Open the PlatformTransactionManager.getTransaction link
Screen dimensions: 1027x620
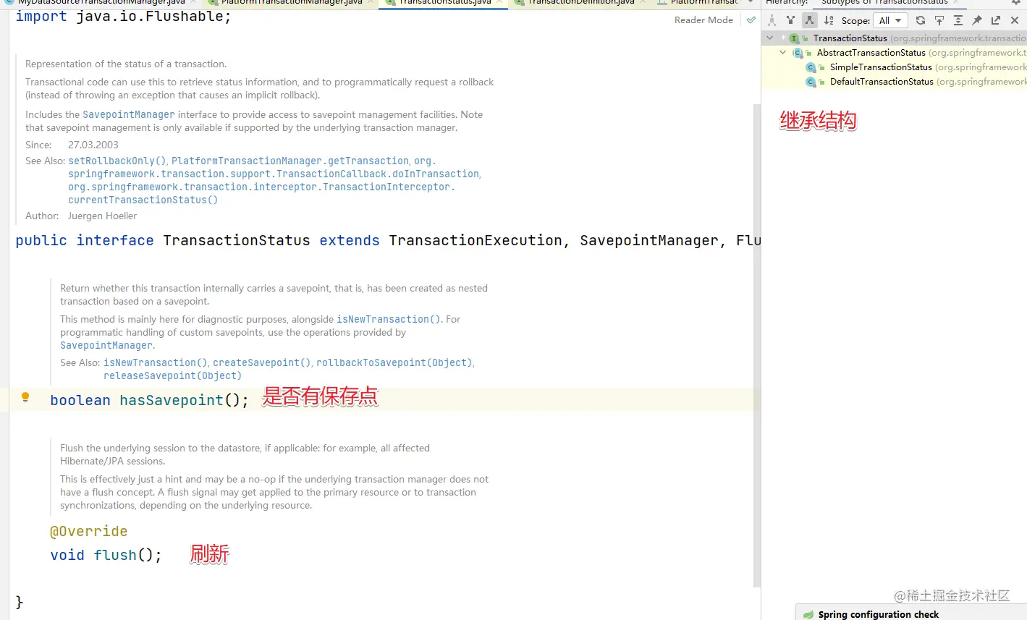coord(290,161)
